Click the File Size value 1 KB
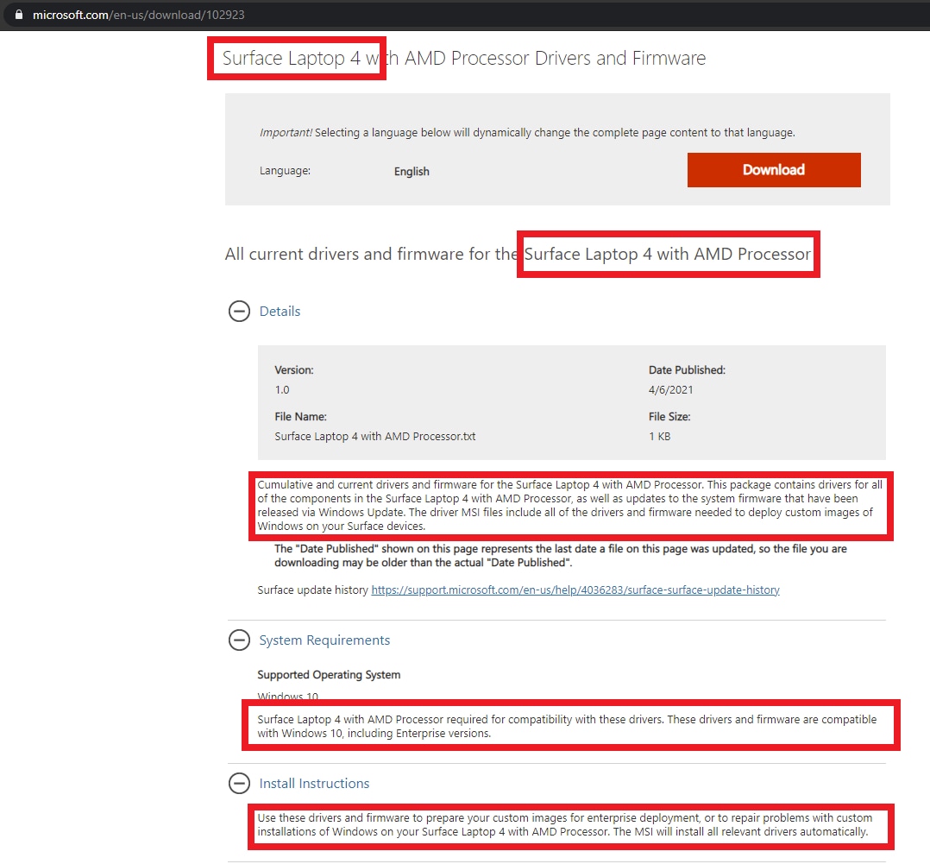The width and height of the screenshot is (930, 864). point(659,436)
